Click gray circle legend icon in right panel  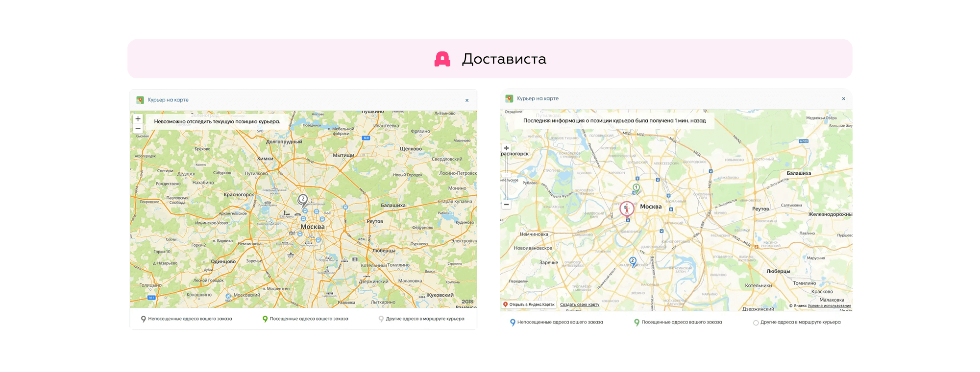756,323
